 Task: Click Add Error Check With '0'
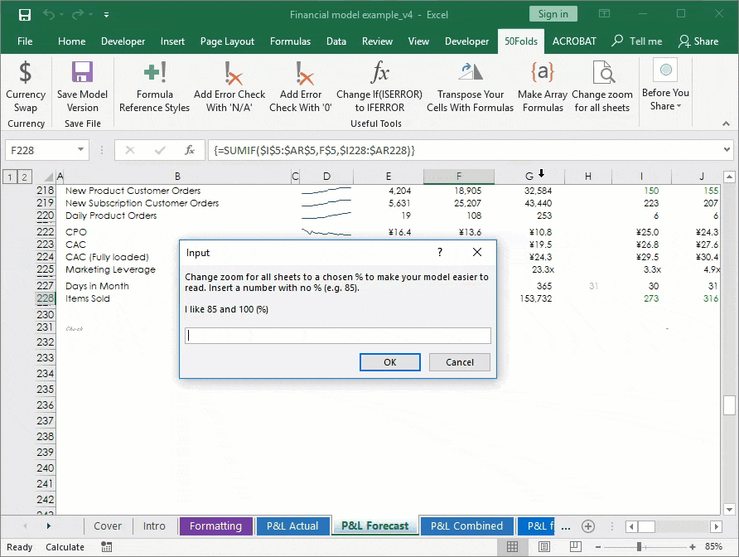click(x=301, y=87)
